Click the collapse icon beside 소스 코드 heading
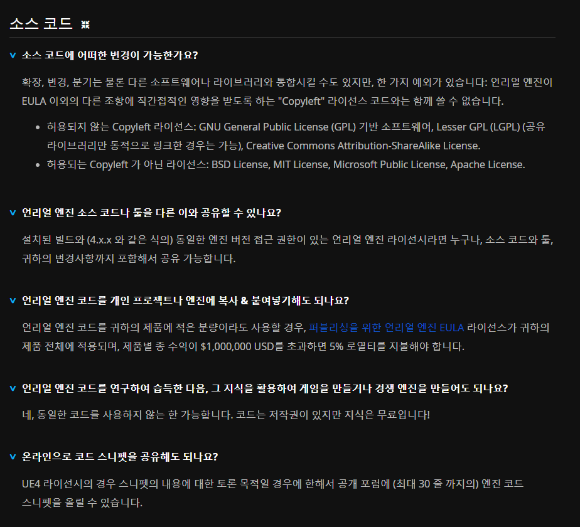The height and width of the screenshot is (527, 580). pos(85,24)
